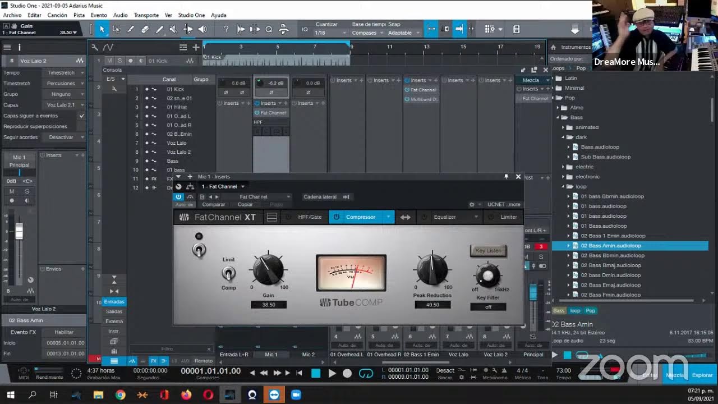
Task: Toggle Fat Channel plugin power button
Action: [x=178, y=197]
